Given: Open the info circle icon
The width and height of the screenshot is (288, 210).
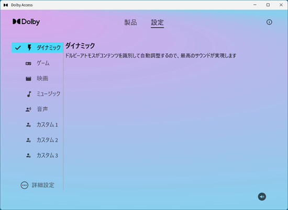Looking at the screenshot, I should click(269, 22).
